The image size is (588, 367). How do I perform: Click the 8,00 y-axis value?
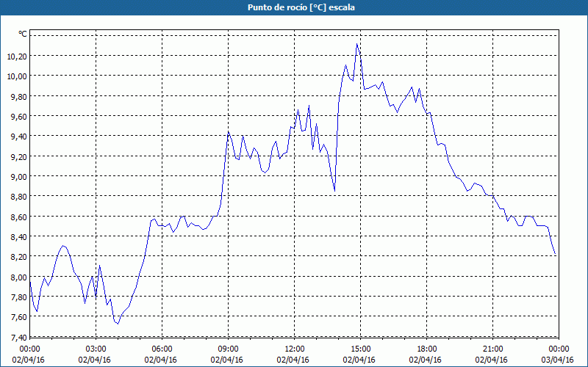tap(19, 277)
